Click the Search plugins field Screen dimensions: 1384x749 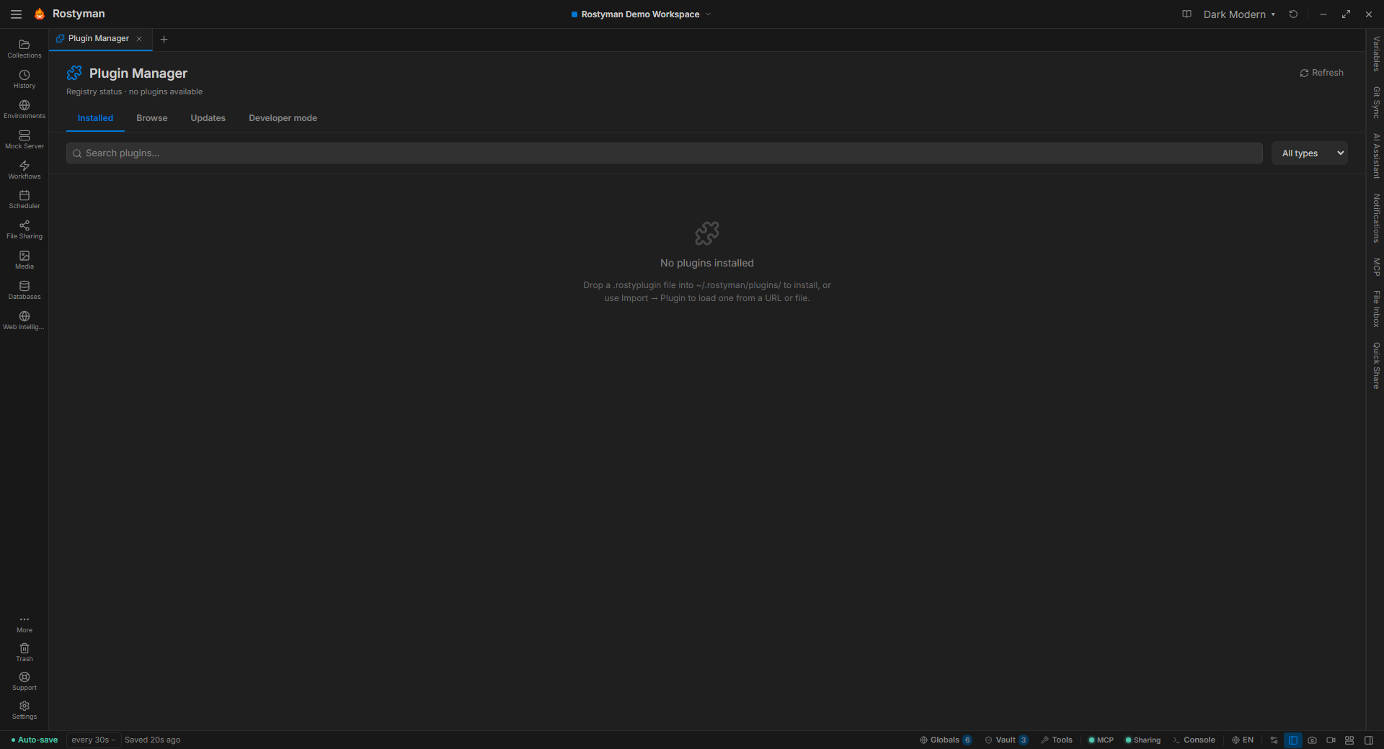(664, 153)
